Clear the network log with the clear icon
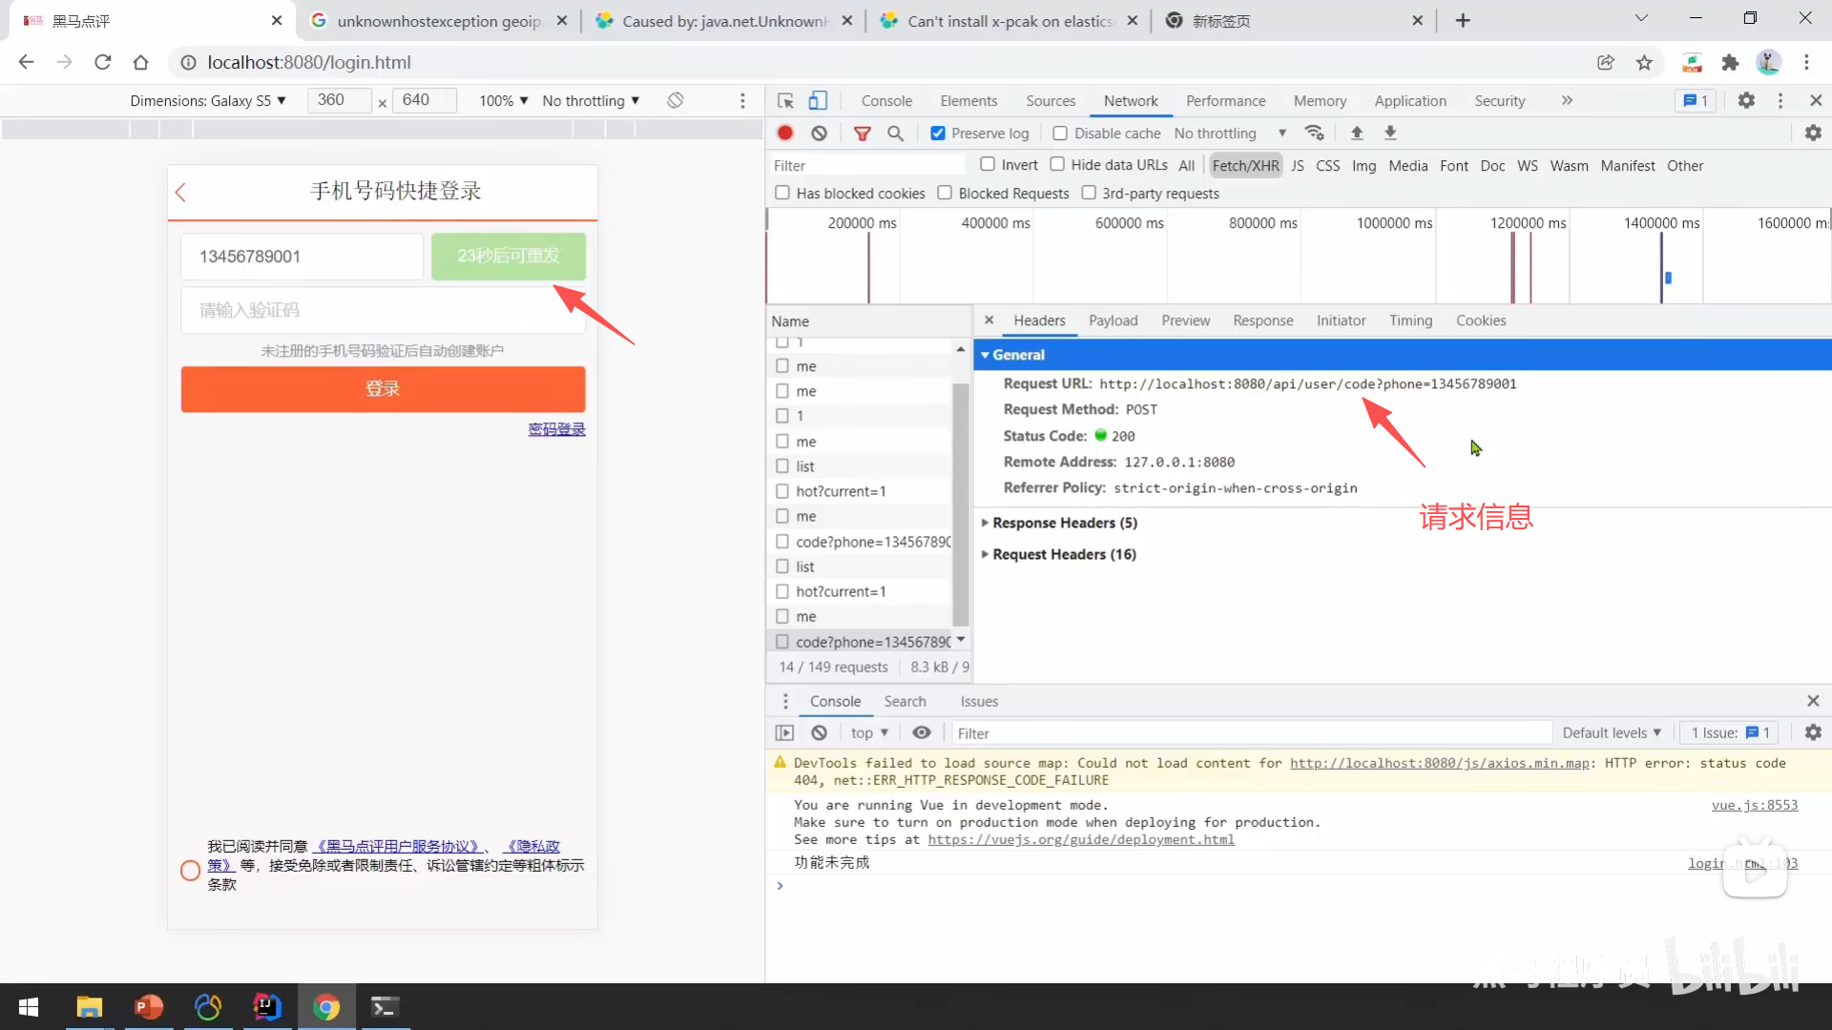This screenshot has width=1832, height=1030. click(819, 134)
